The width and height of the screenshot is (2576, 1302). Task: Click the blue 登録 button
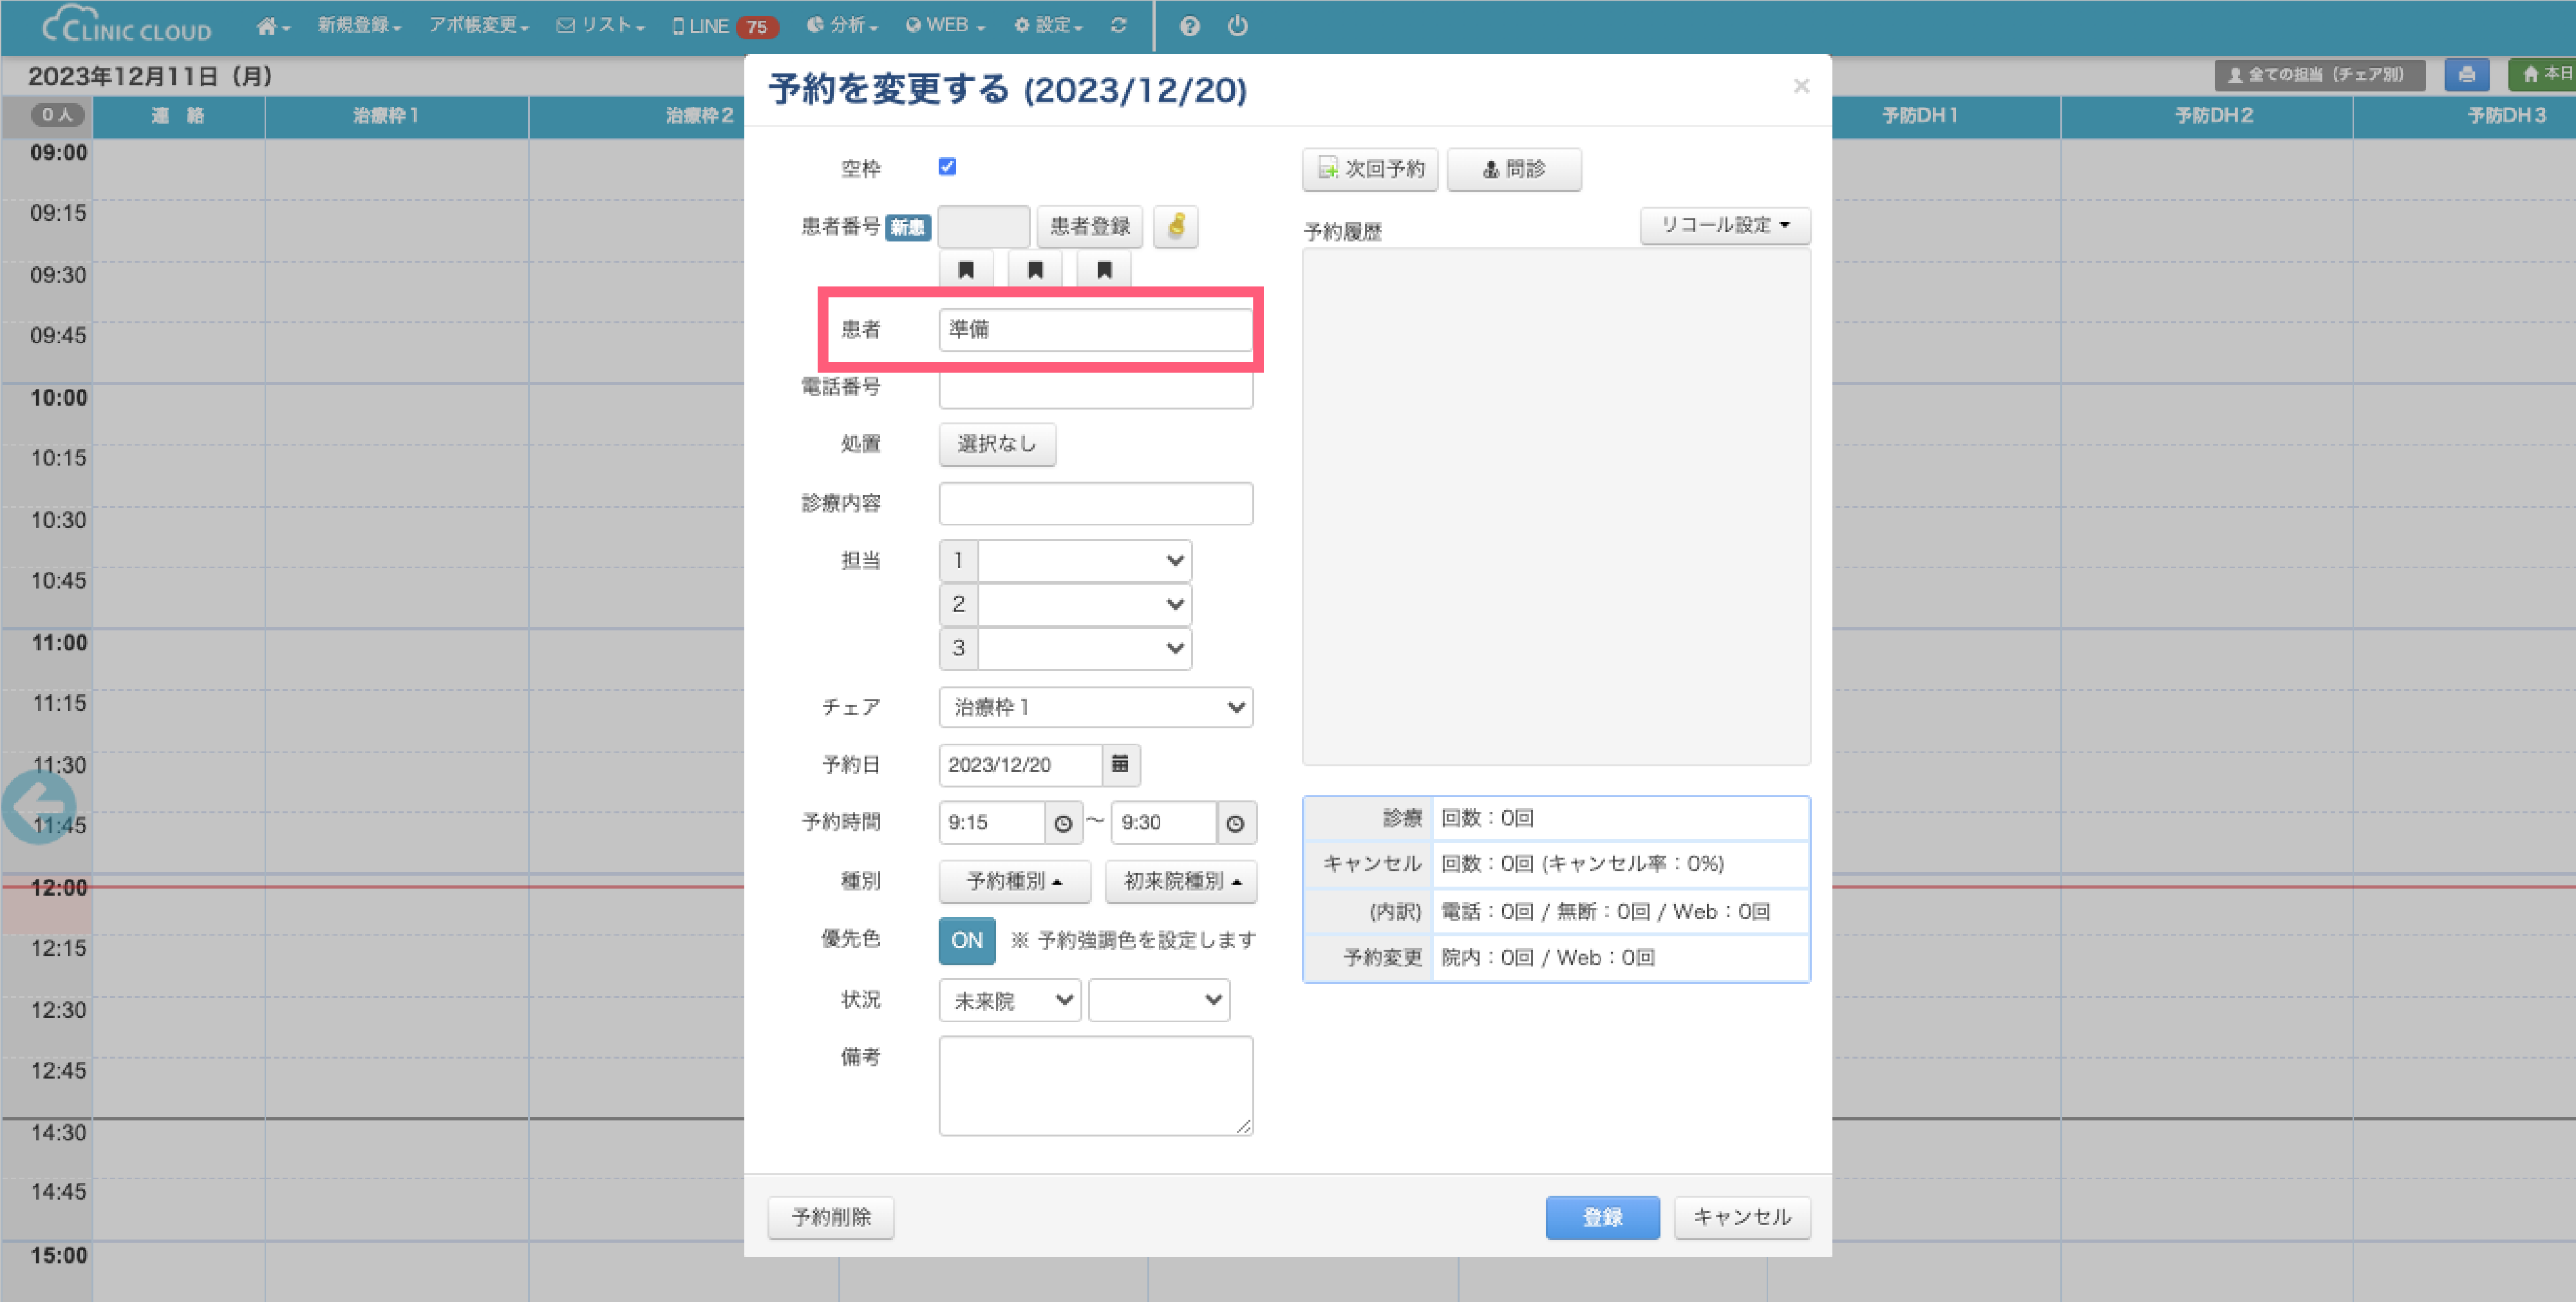coord(1602,1217)
